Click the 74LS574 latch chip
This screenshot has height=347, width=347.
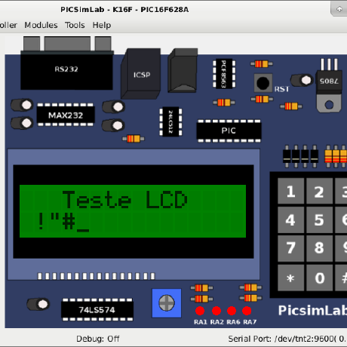pos(97,310)
